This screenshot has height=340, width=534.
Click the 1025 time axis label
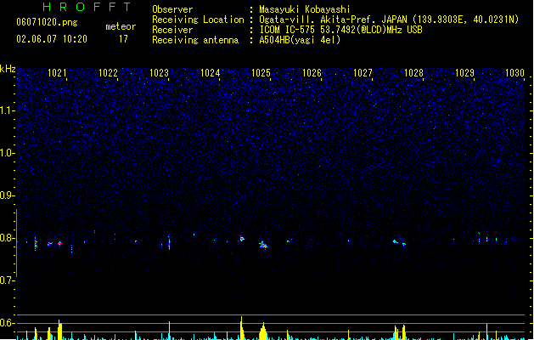(x=261, y=73)
